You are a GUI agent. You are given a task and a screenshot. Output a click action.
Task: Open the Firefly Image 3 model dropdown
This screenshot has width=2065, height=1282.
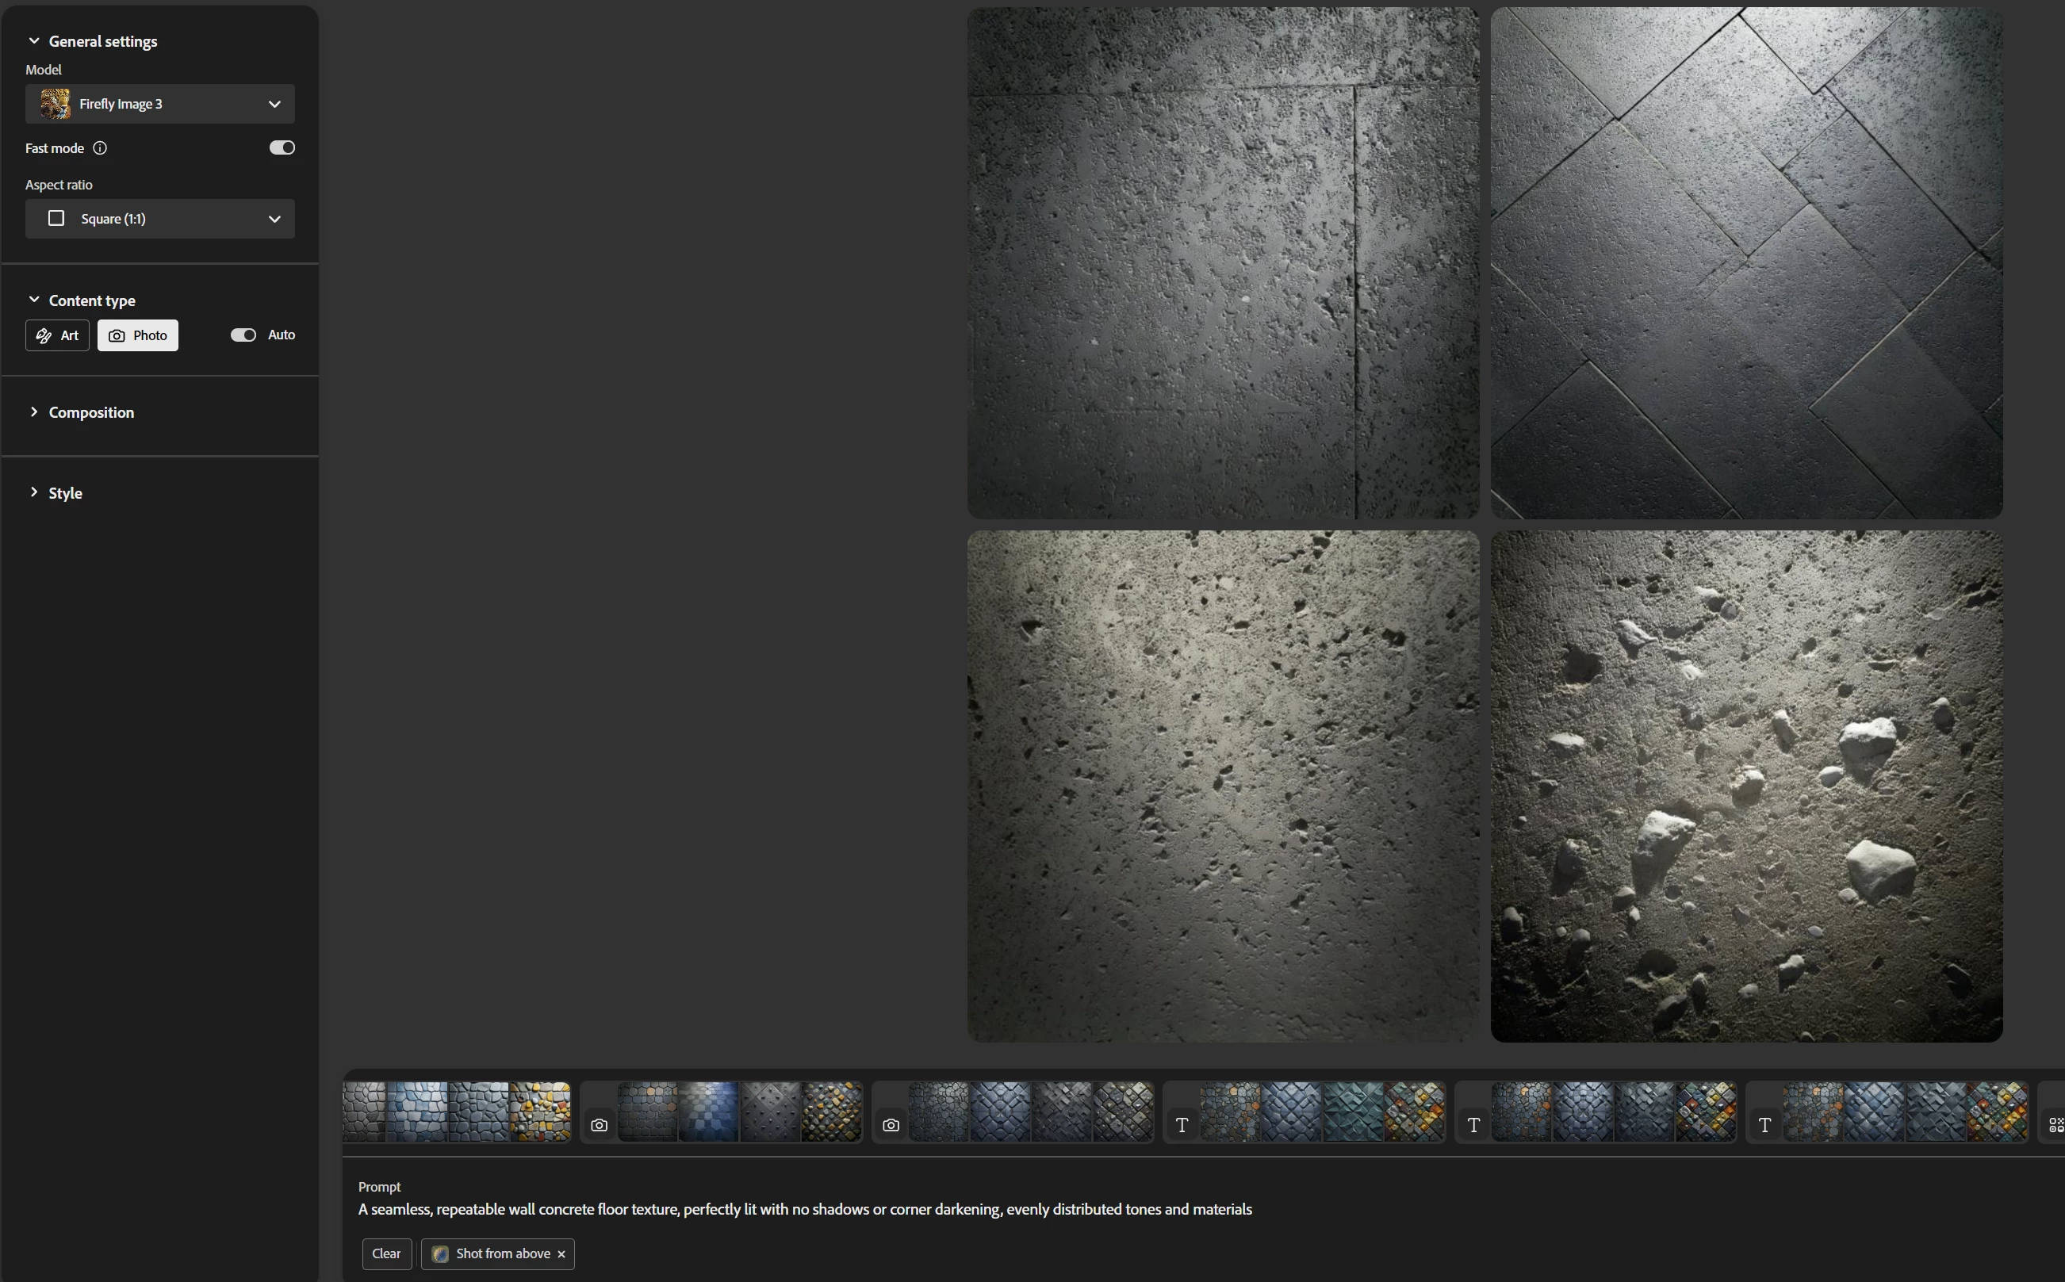[x=160, y=105]
